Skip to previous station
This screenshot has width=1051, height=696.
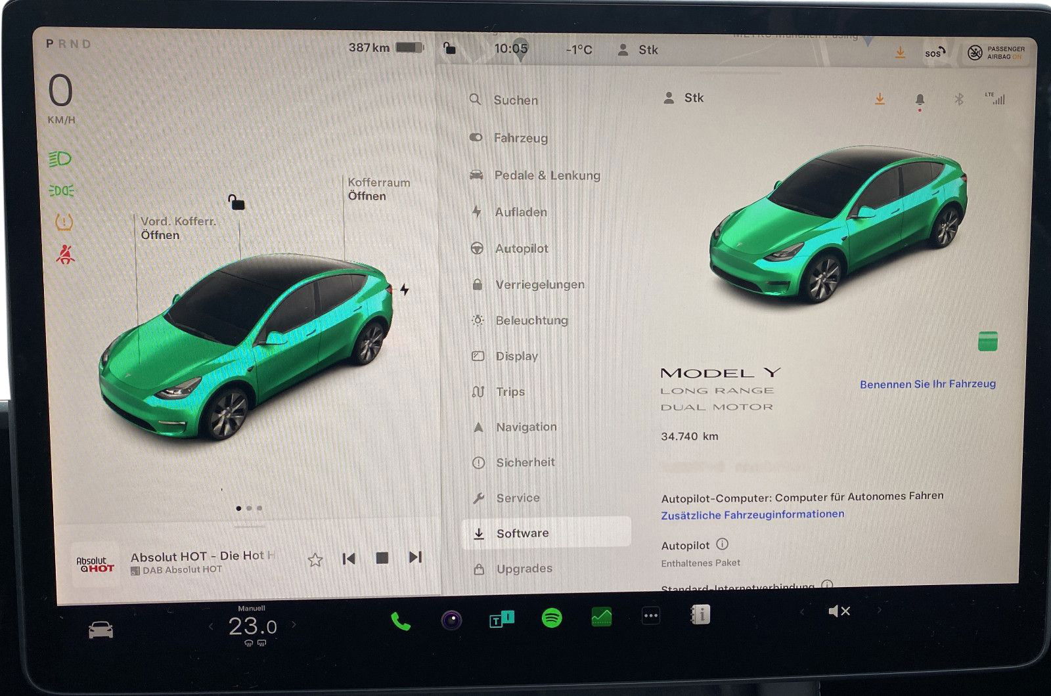coord(349,559)
